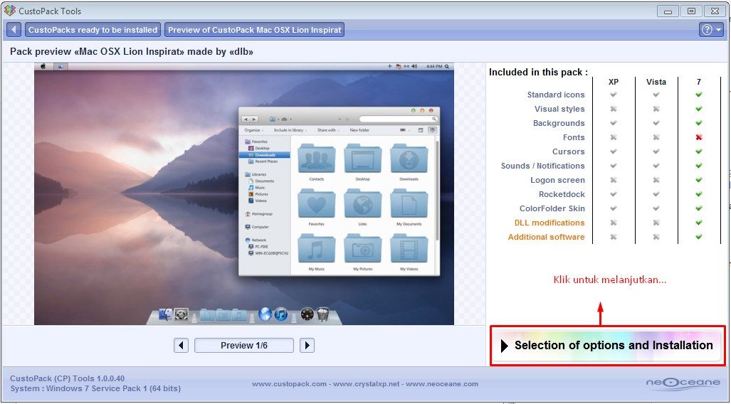Image resolution: width=731 pixels, height=404 pixels.
Task: Click DLL modifications label
Action: point(549,223)
